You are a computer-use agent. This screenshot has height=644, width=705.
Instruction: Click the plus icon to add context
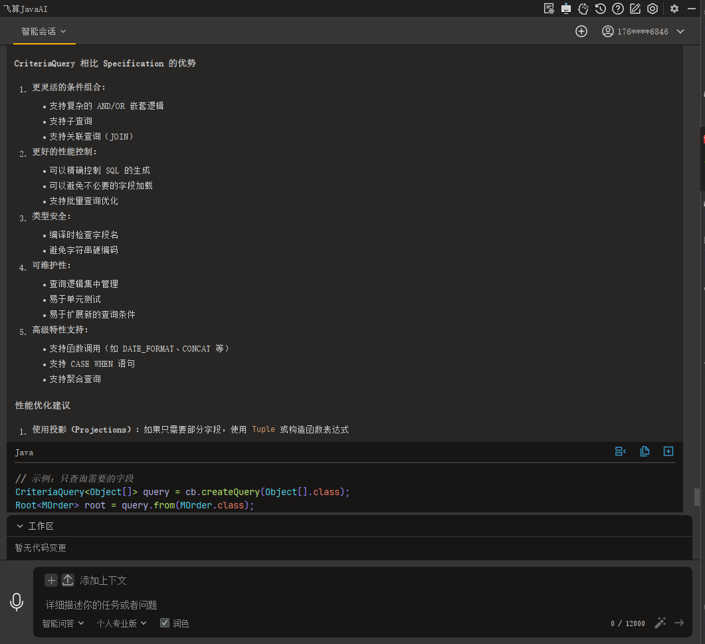click(51, 580)
